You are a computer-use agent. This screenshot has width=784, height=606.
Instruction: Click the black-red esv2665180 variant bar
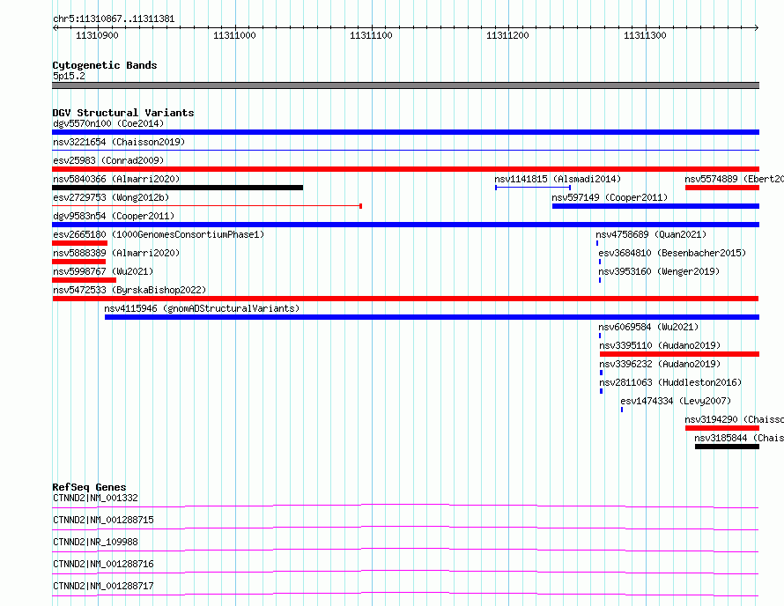tap(79, 243)
